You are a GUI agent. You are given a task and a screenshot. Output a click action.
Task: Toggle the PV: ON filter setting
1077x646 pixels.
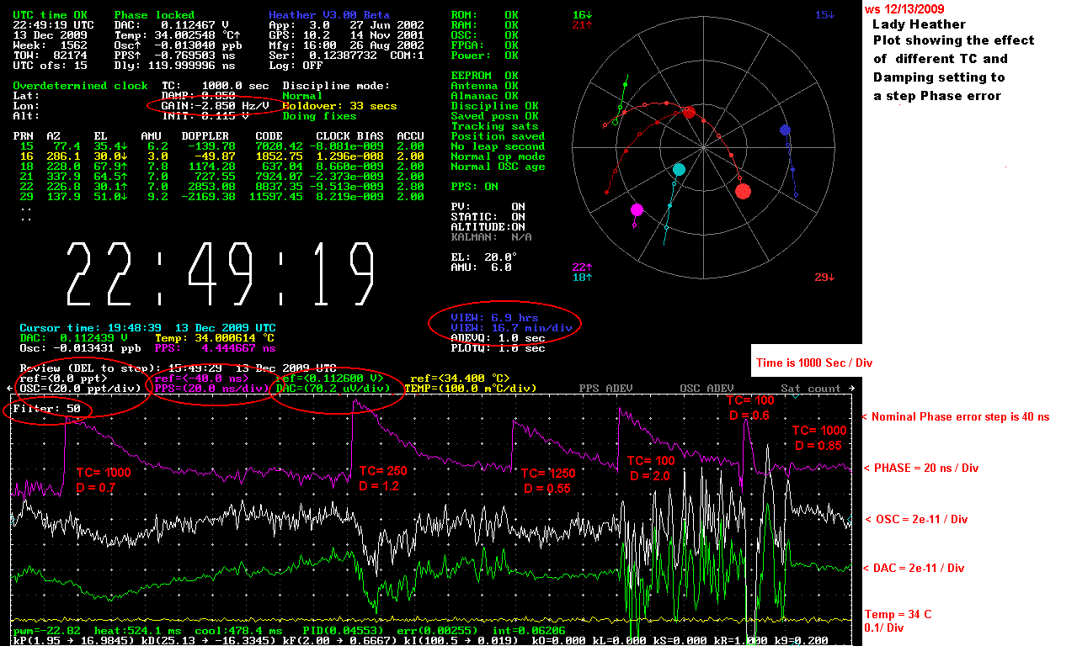(488, 207)
